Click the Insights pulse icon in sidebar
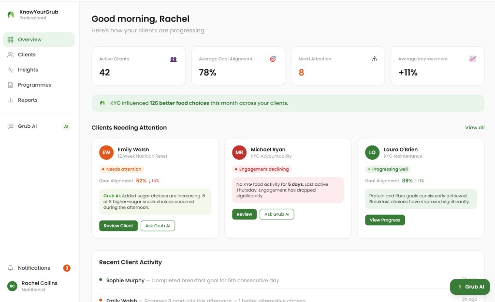Image resolution: width=495 pixels, height=302 pixels. pyautogui.click(x=11, y=70)
